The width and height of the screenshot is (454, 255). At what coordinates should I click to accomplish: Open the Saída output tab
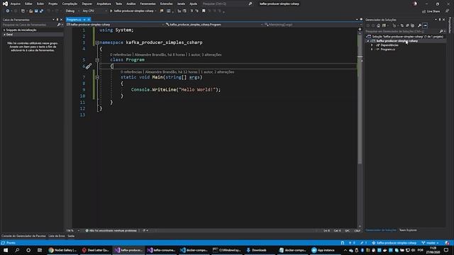pyautogui.click(x=71, y=236)
